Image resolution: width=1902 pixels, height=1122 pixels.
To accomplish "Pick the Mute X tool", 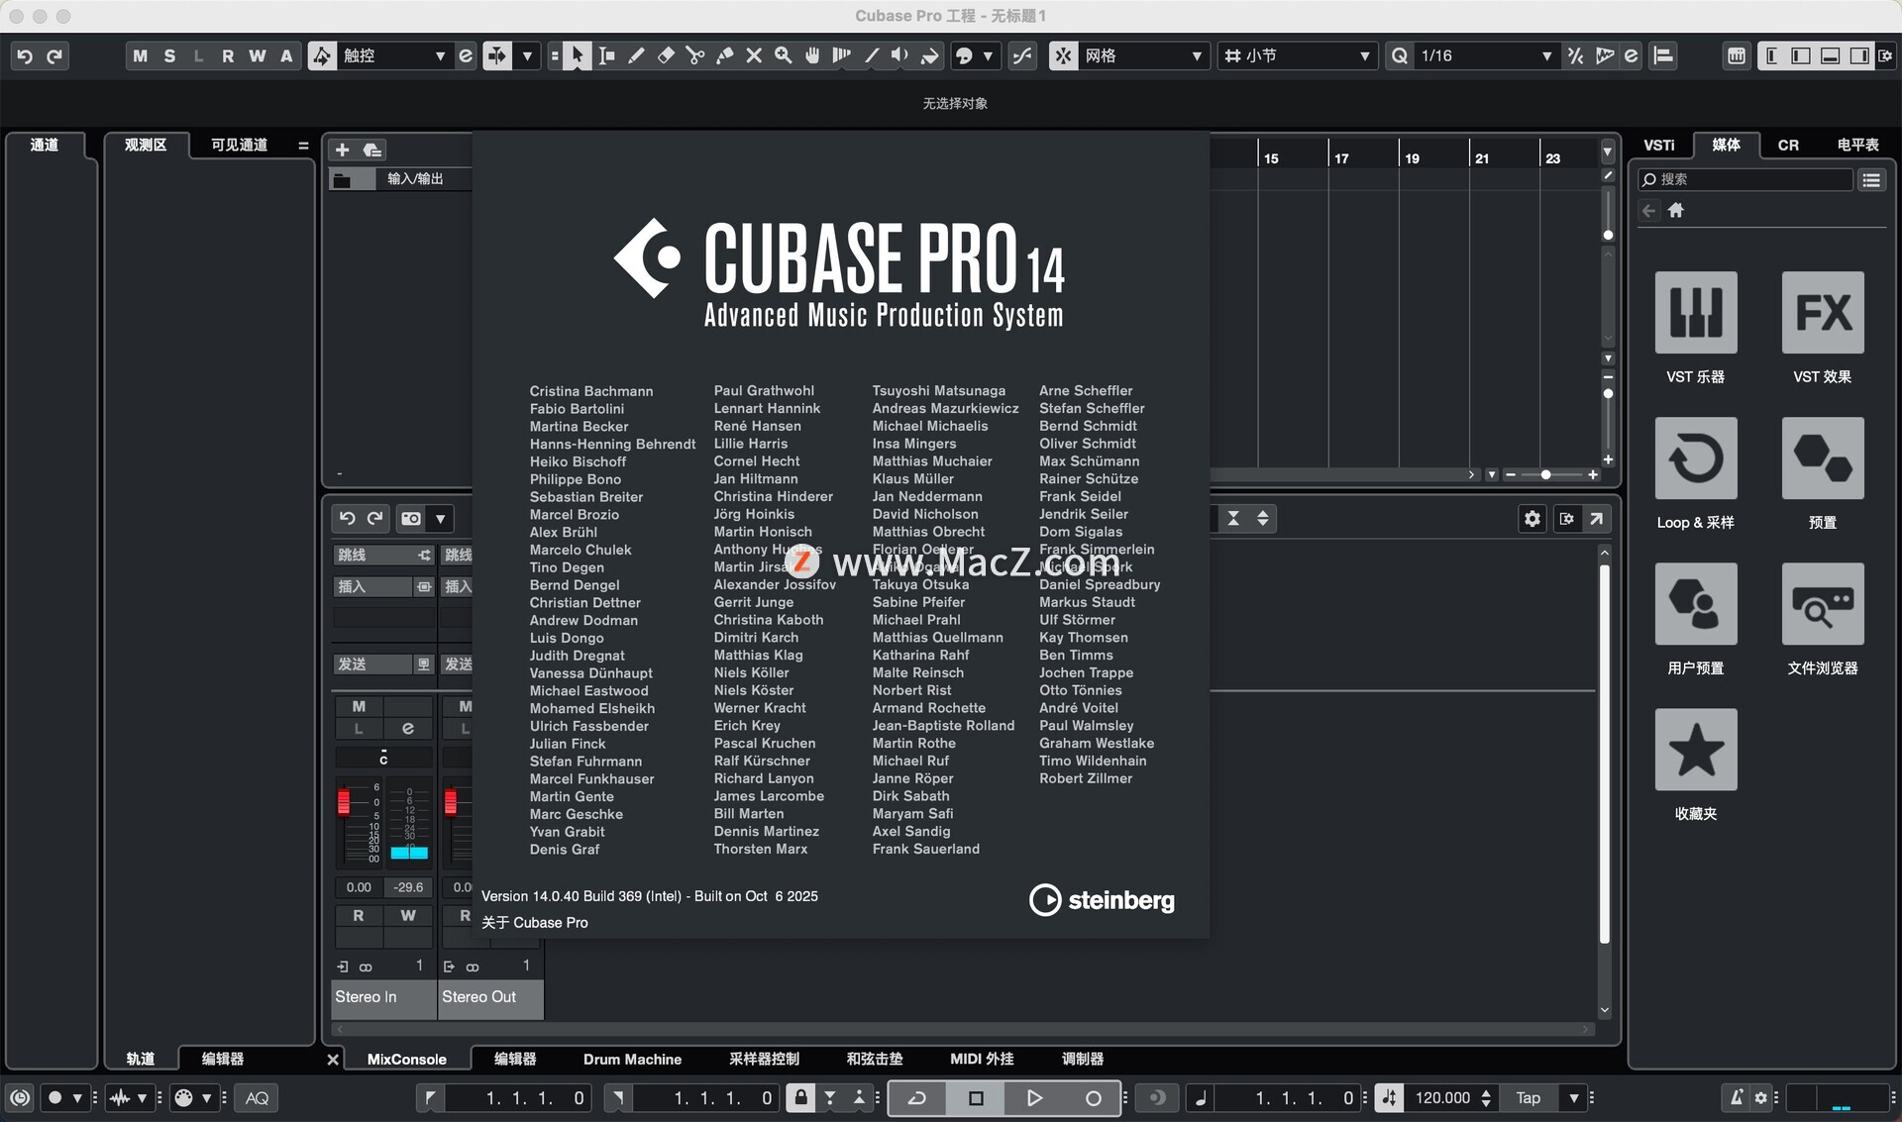I will (754, 55).
